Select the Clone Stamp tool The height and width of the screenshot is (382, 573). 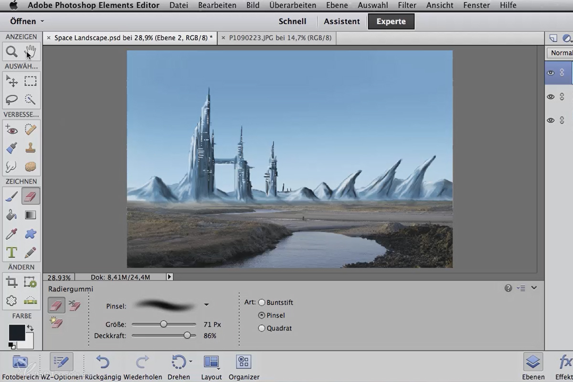pos(31,148)
